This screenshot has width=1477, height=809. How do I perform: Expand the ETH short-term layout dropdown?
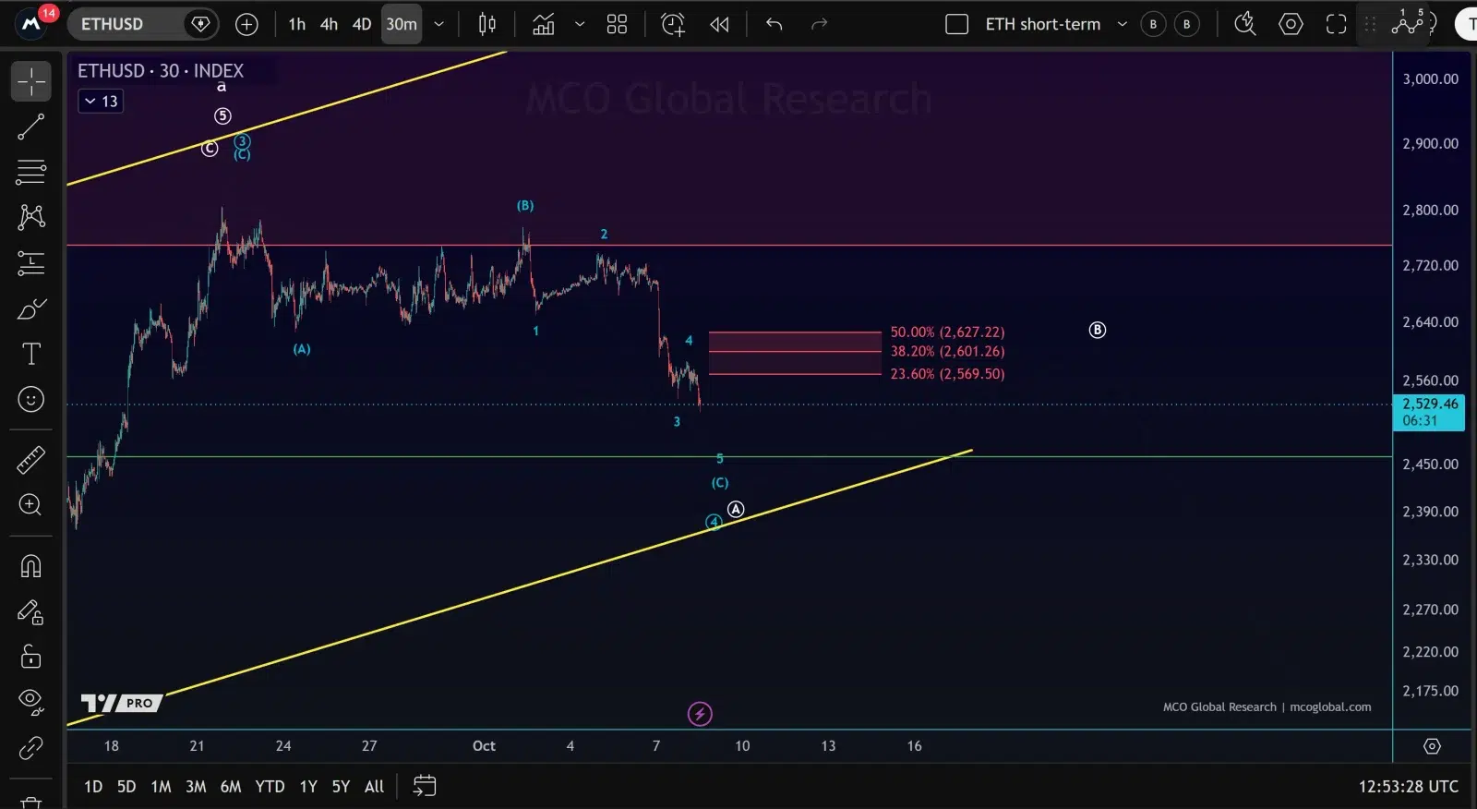tap(1123, 24)
